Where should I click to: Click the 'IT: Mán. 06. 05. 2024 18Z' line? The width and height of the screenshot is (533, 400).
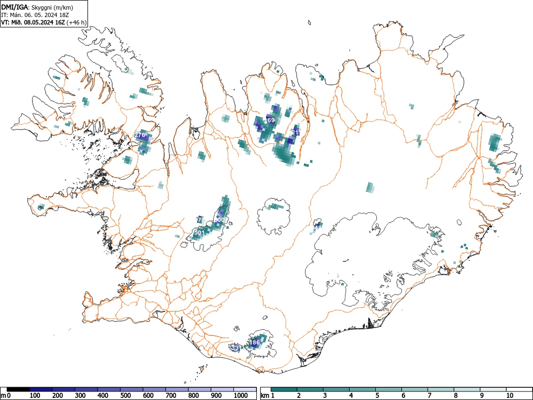point(35,15)
